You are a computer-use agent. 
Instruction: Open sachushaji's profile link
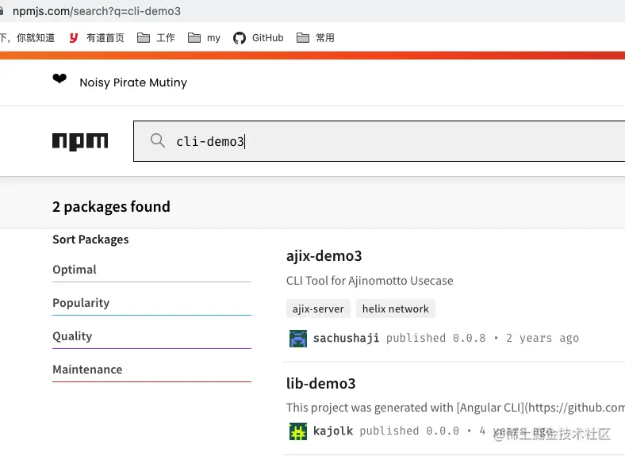346,338
